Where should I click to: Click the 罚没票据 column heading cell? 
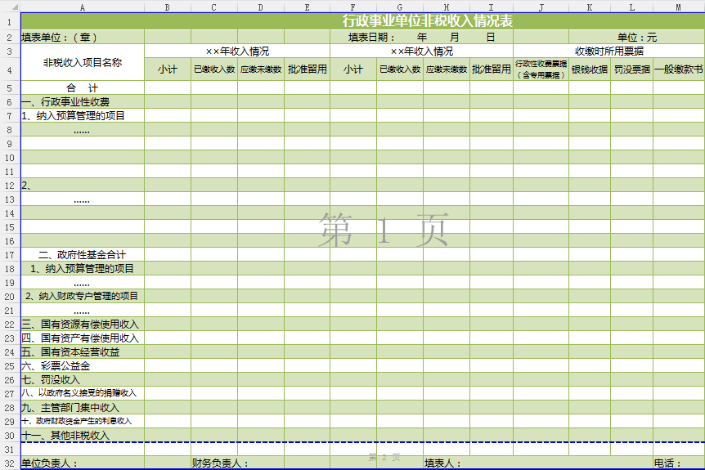631,69
